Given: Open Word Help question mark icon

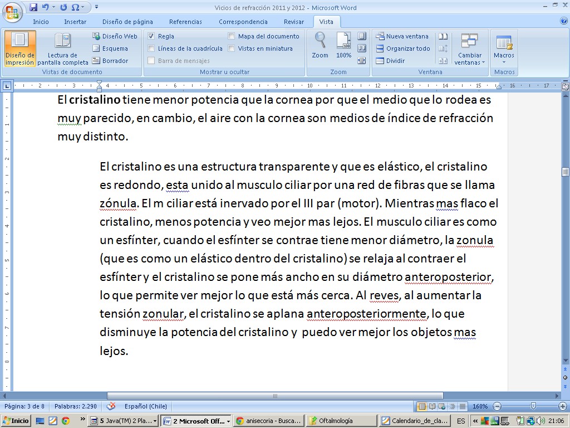Looking at the screenshot, I should pyautogui.click(x=563, y=21).
